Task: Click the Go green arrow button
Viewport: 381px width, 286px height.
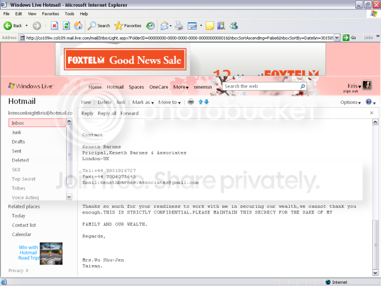Action: (x=346, y=38)
